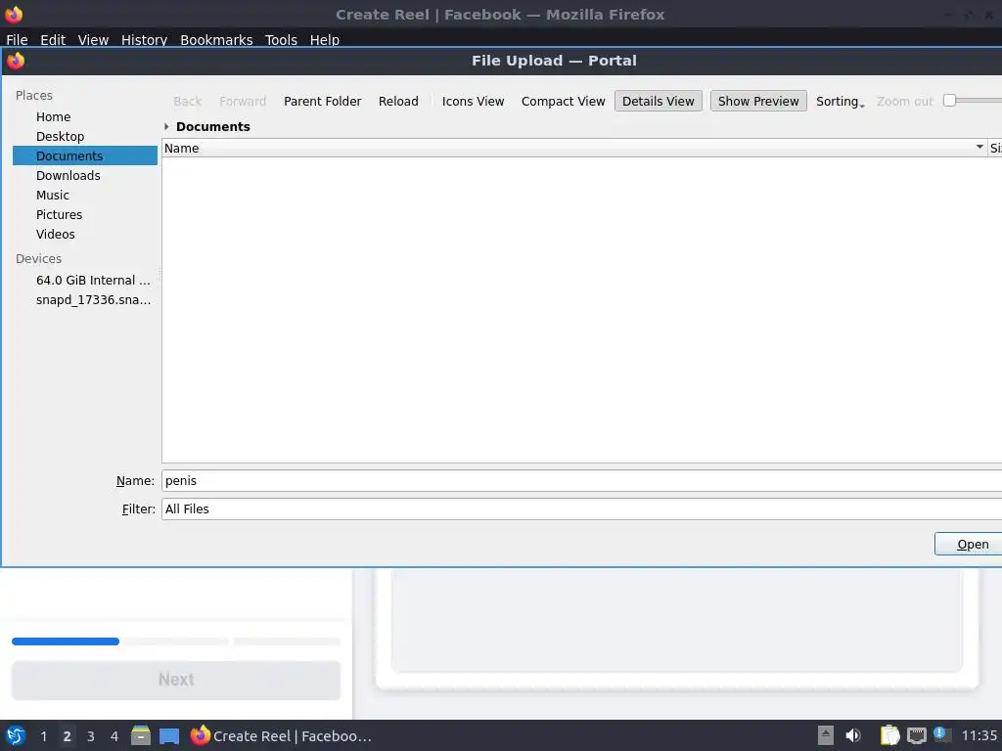Click the Forward navigation button
1002x751 pixels.
(x=243, y=101)
